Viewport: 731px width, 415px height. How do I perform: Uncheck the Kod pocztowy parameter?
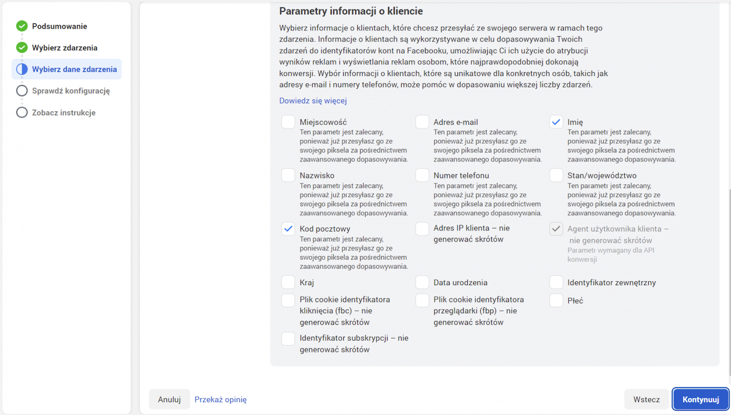(288, 229)
